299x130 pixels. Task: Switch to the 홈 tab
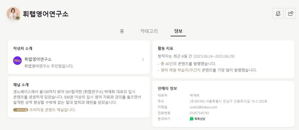(x=122, y=31)
